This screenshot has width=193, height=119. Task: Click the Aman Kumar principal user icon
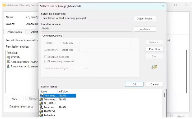[8, 66]
